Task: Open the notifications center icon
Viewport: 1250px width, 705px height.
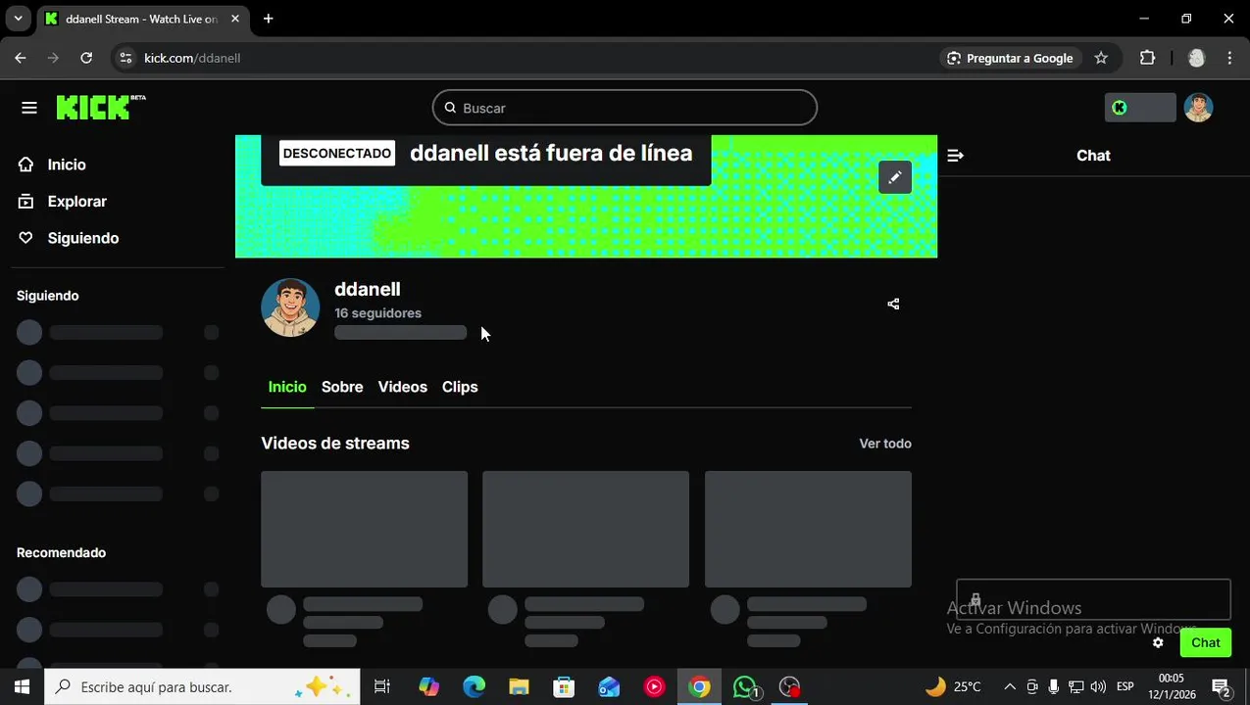Action: pyautogui.click(x=1222, y=687)
